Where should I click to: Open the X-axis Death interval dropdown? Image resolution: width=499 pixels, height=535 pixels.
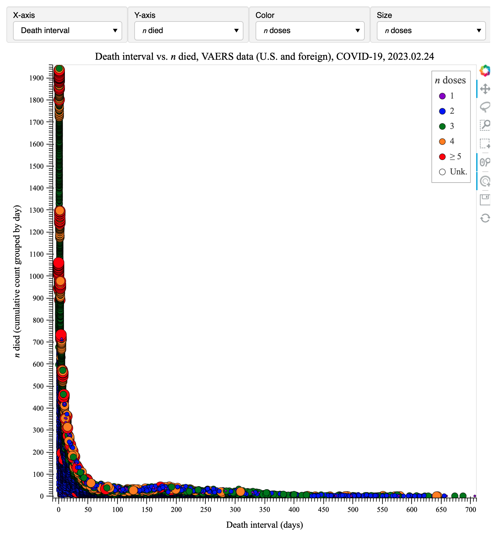point(67,31)
